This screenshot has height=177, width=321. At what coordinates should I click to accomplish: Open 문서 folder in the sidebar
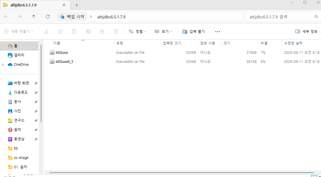click(x=19, y=102)
